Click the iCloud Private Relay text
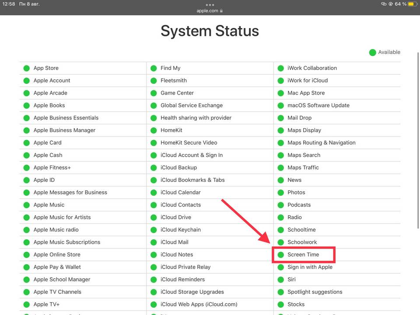This screenshot has width=420, height=315. [185, 267]
